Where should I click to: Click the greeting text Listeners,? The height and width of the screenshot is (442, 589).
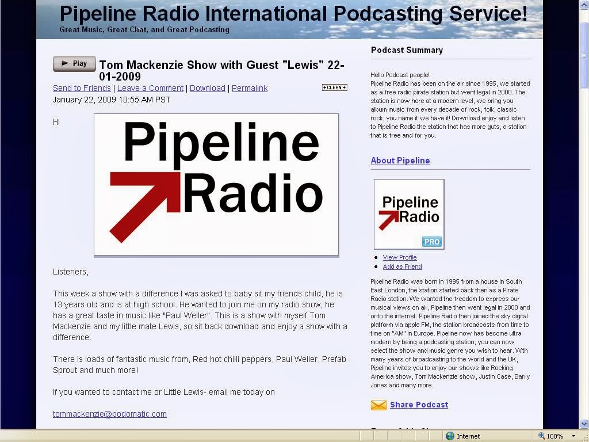click(x=71, y=272)
